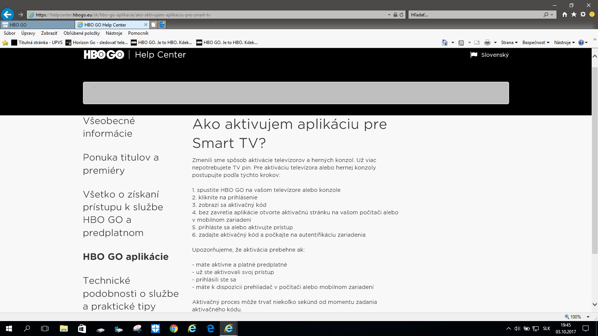
Task: Click the printer icon in the command bar
Action: [x=487, y=43]
